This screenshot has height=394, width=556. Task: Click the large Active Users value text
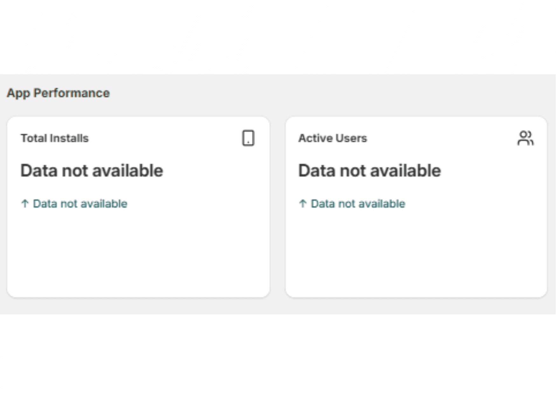click(369, 171)
